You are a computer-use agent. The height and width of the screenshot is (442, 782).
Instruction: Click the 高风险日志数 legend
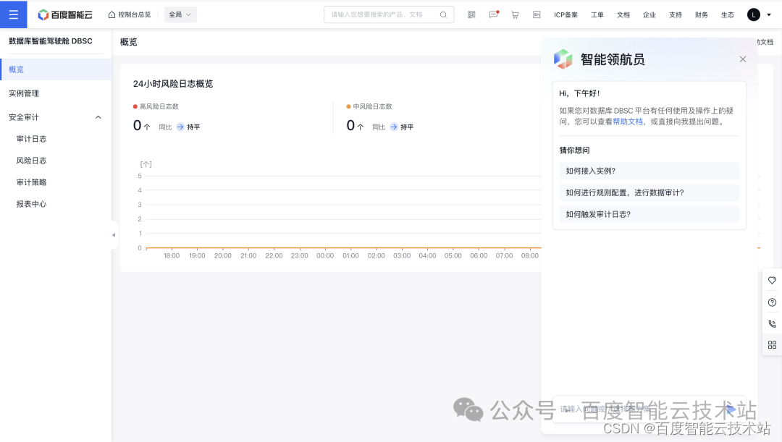pyautogui.click(x=156, y=106)
